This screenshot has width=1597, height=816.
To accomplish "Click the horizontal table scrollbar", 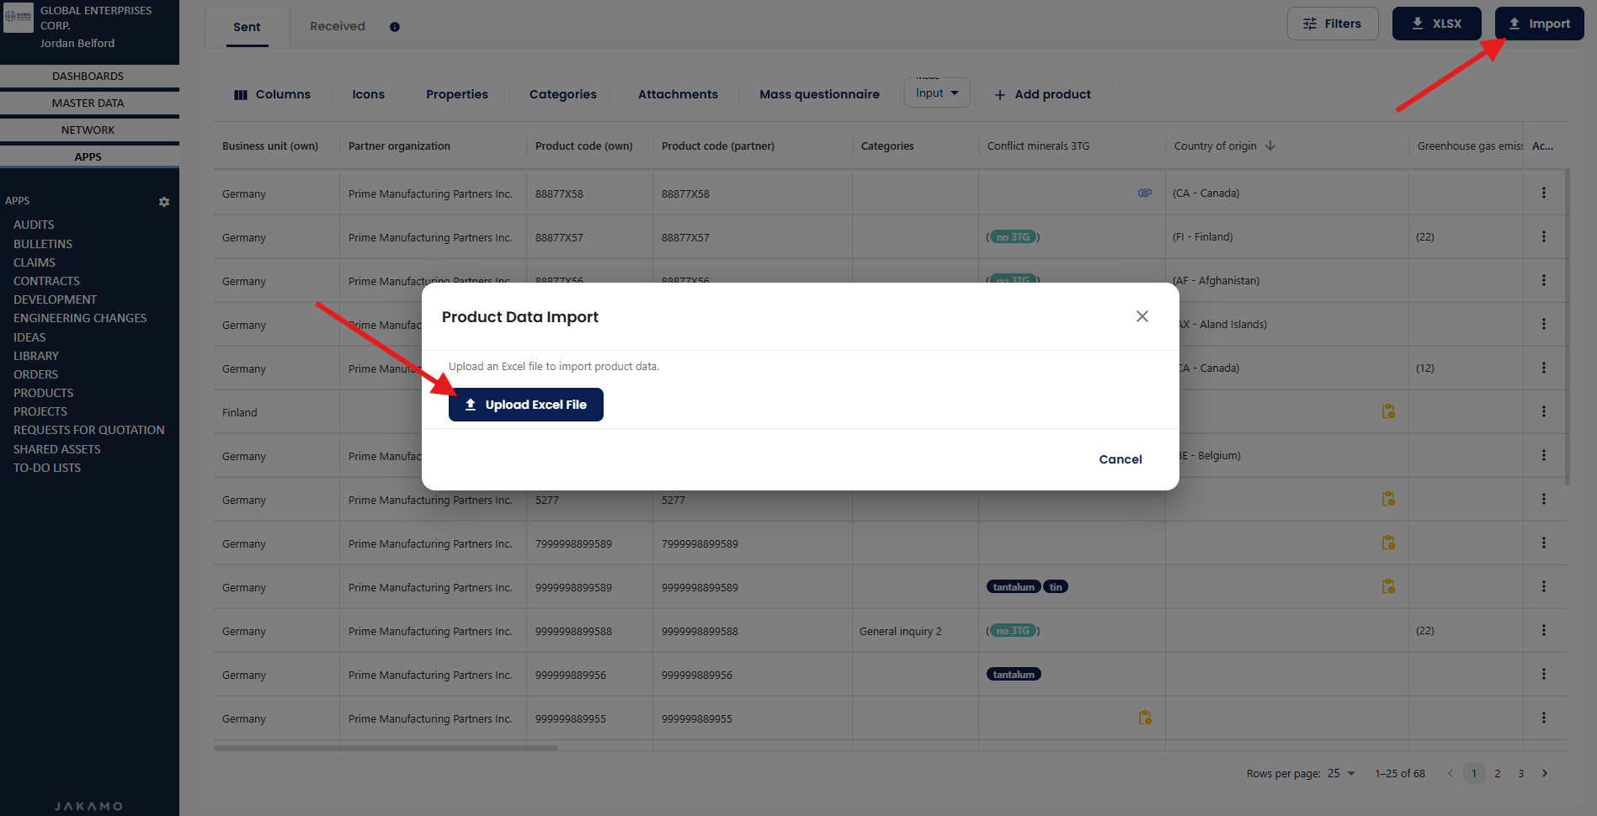I will tap(386, 747).
